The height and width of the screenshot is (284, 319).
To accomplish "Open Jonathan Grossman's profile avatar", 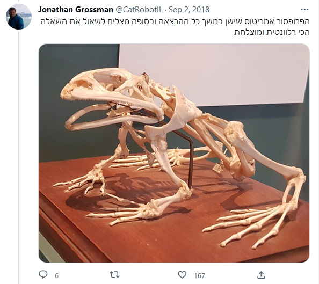I will [x=19, y=17].
